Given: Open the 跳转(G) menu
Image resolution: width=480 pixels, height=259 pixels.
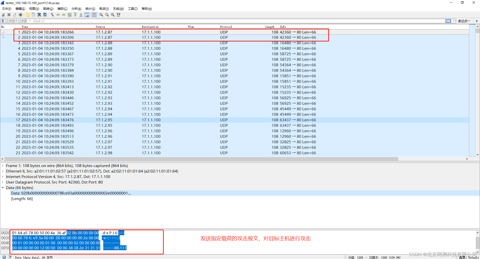Looking at the screenshot, I should tap(48, 9).
